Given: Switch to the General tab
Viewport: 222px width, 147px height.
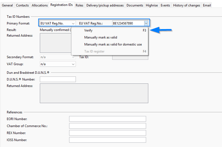Looking at the screenshot, I should pos(7,5).
